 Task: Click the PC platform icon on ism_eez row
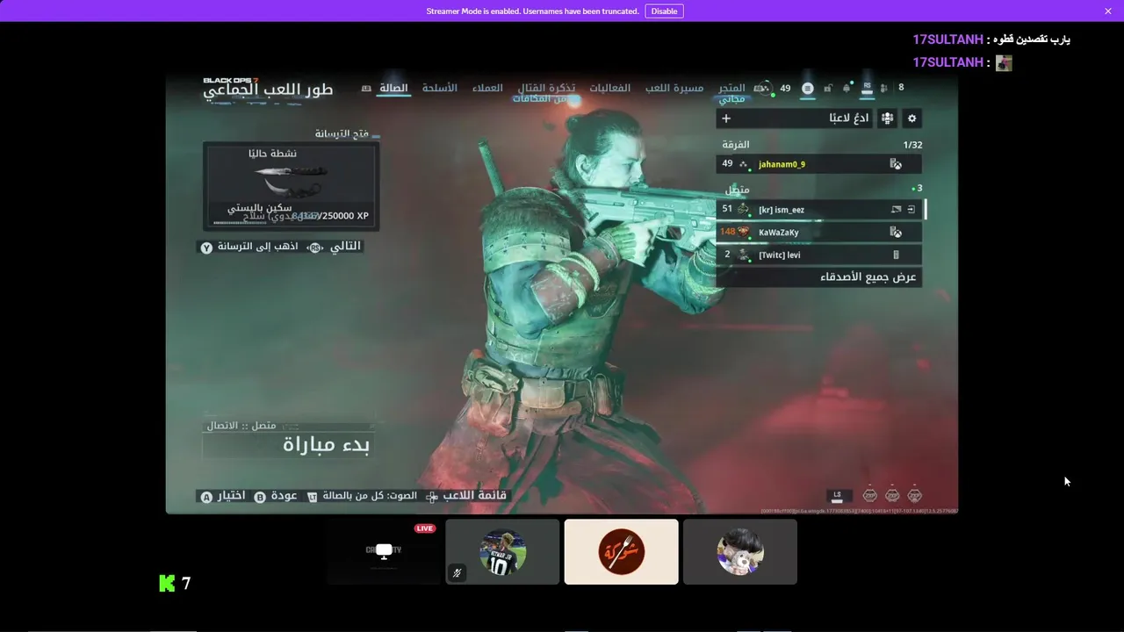coord(896,210)
